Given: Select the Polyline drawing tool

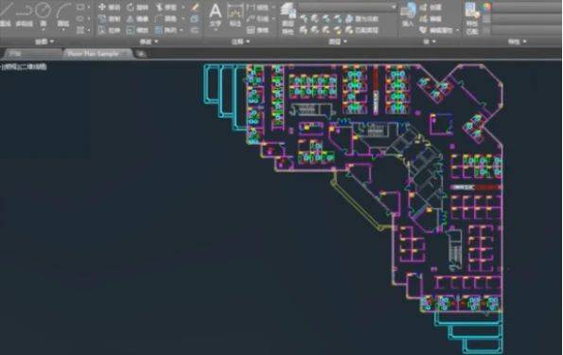Looking at the screenshot, I should pyautogui.click(x=25, y=15).
